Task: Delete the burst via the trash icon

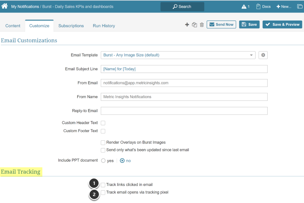Action: click(202, 25)
